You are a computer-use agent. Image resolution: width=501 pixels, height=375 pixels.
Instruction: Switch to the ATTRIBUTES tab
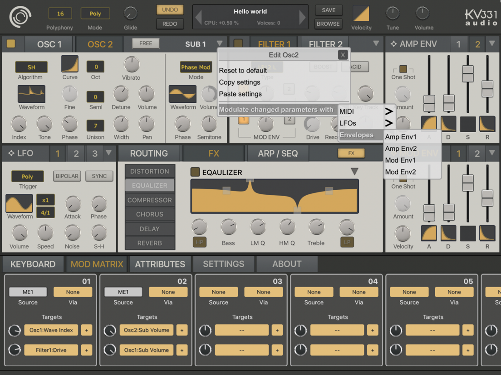pos(160,264)
